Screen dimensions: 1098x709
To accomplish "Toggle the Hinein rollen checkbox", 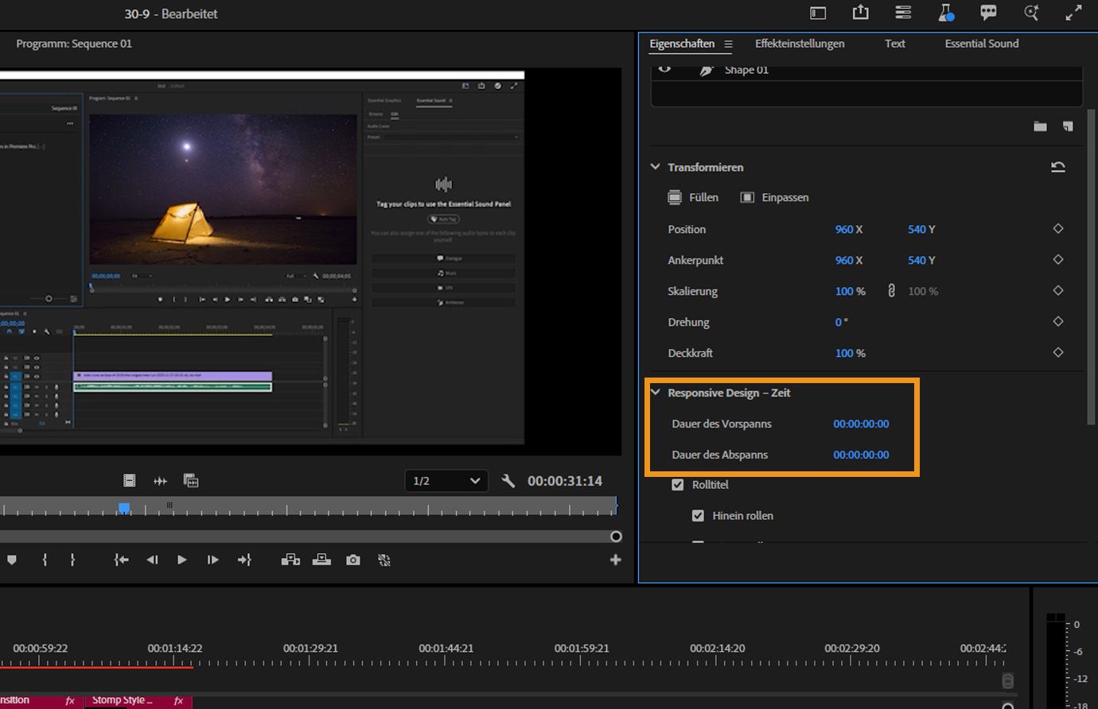I will [x=698, y=516].
